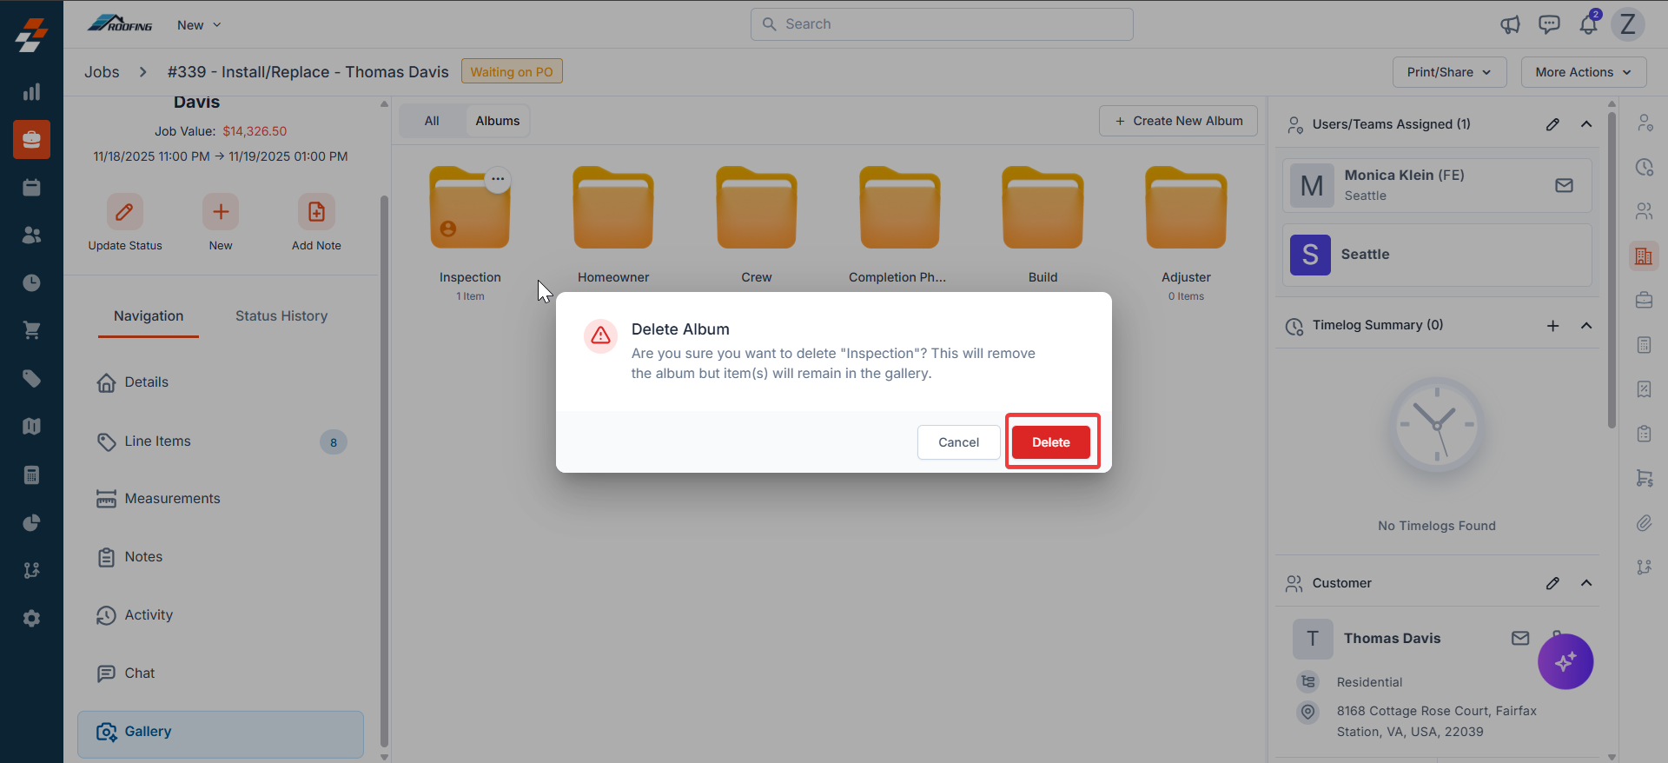Collapse the Customer section
1668x763 pixels.
[1586, 583]
